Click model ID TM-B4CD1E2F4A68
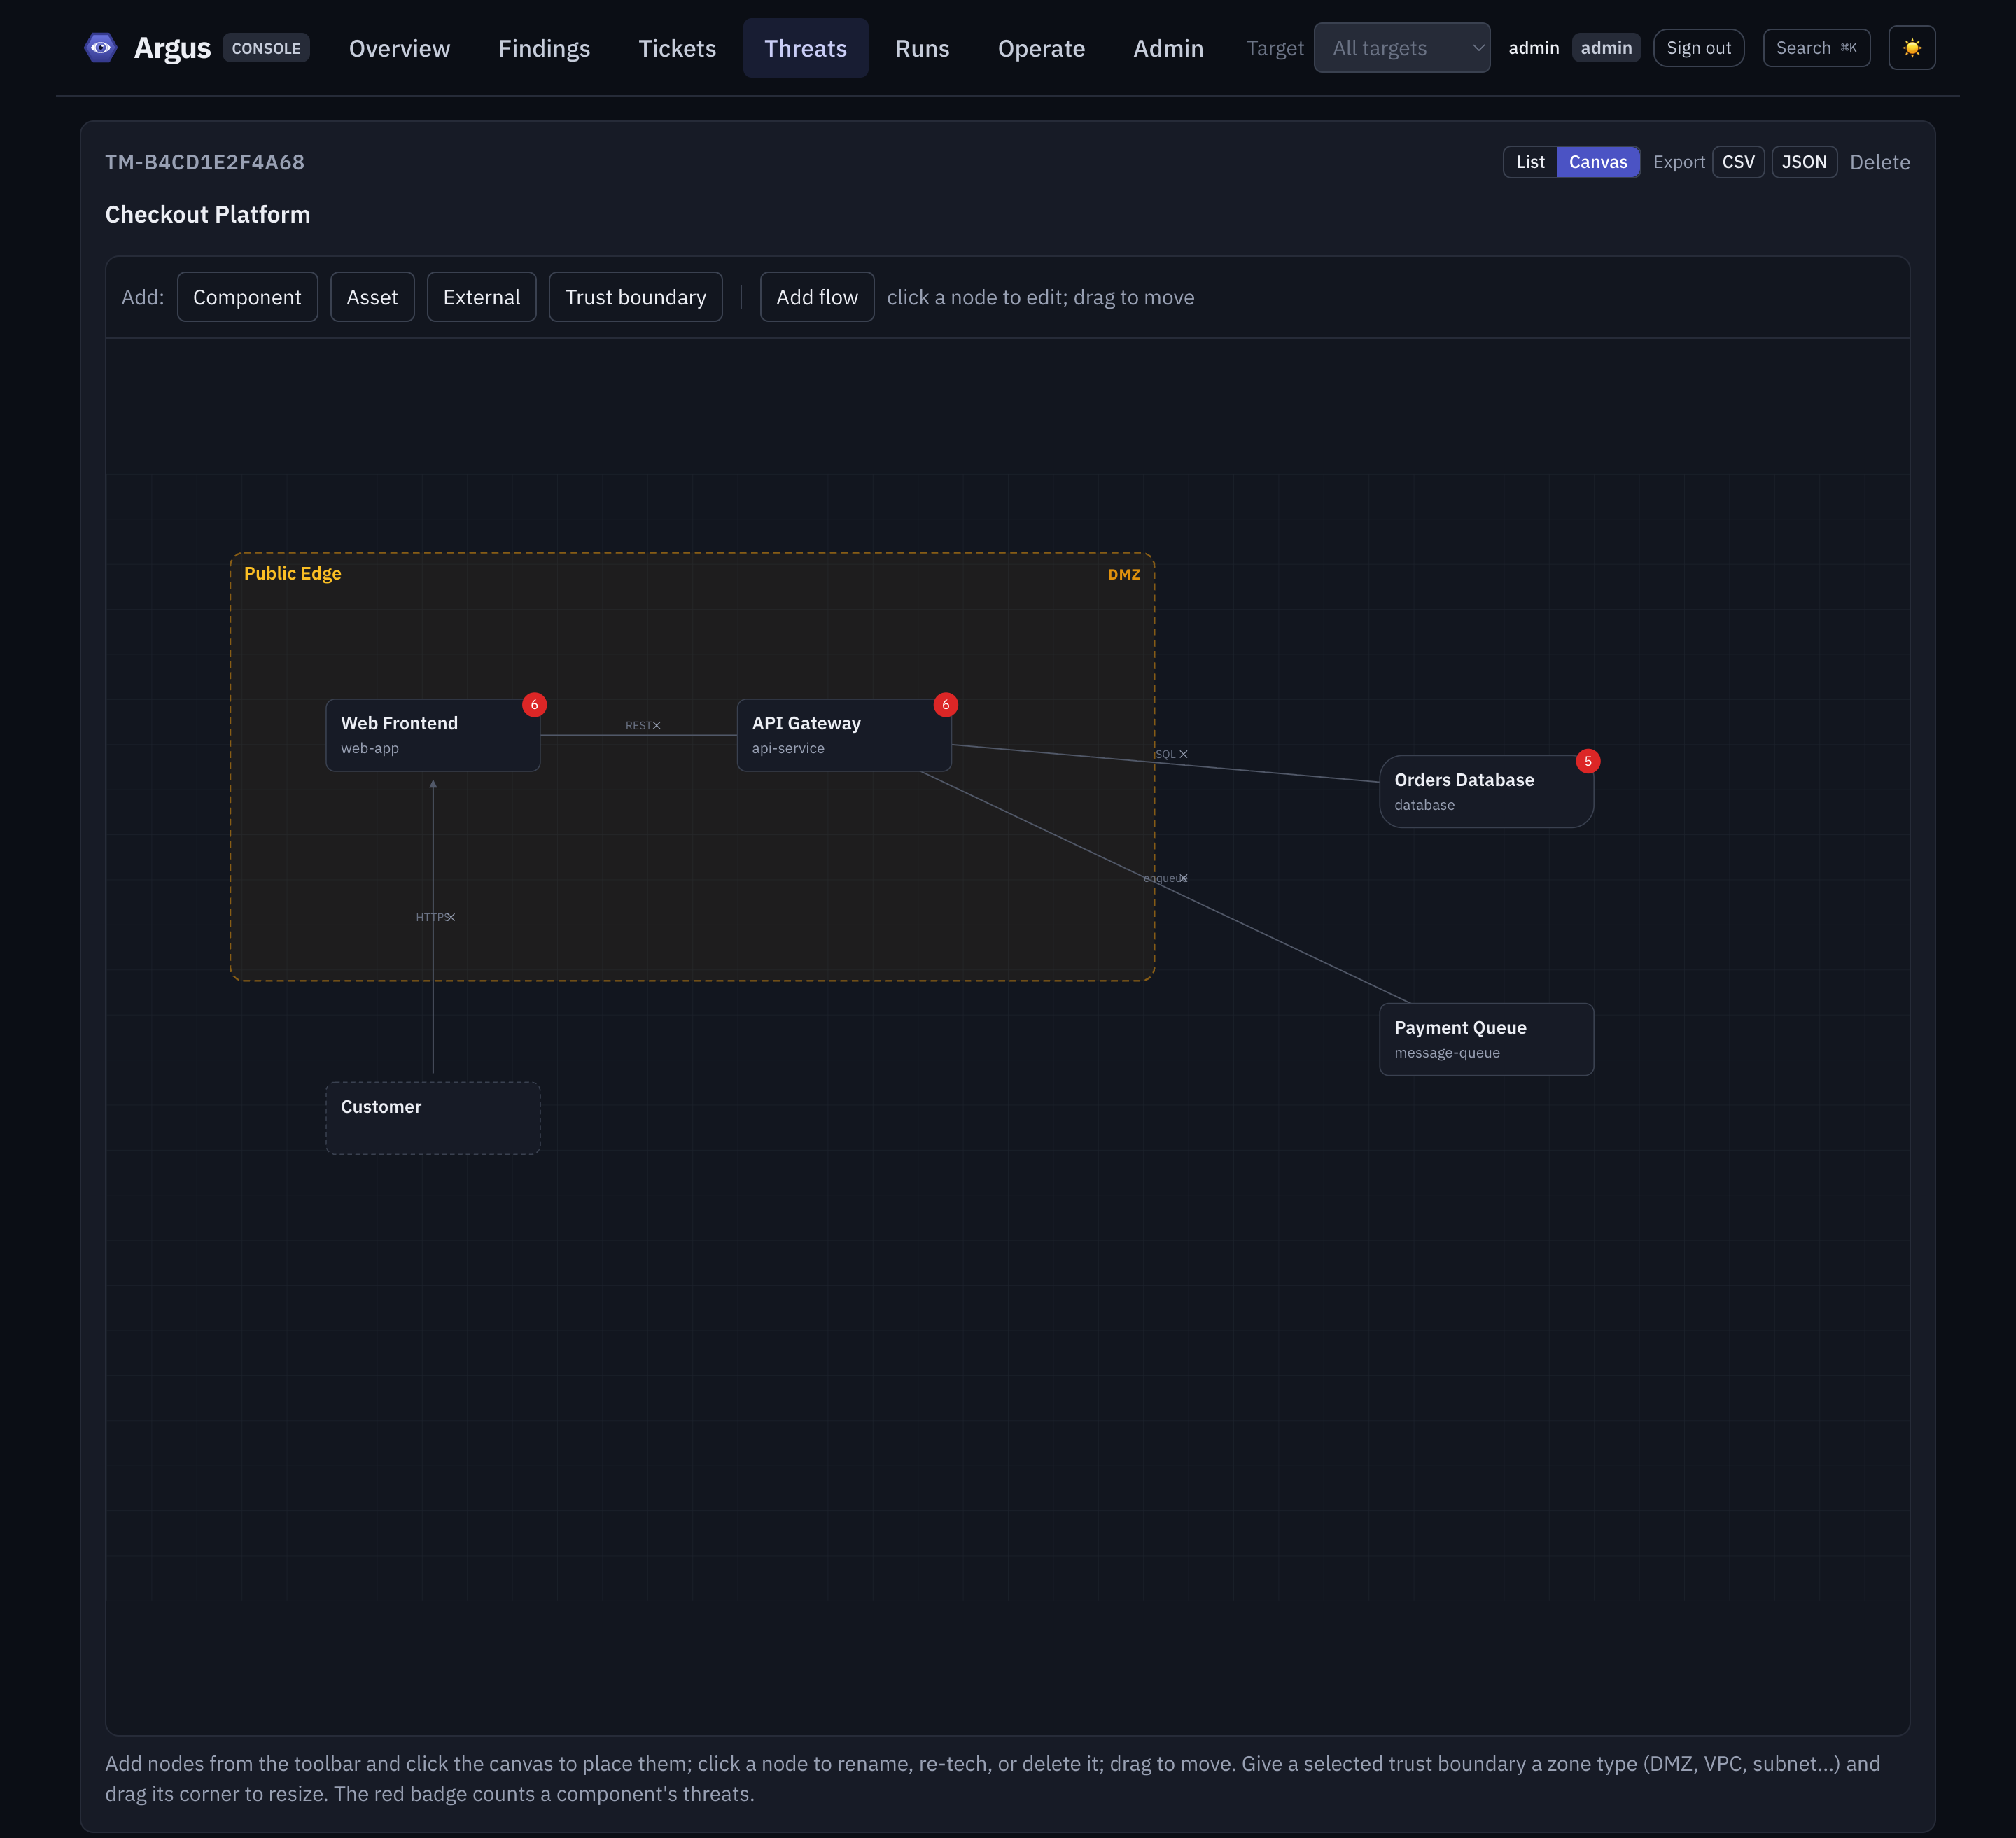This screenshot has width=2016, height=1838. tap(204, 162)
